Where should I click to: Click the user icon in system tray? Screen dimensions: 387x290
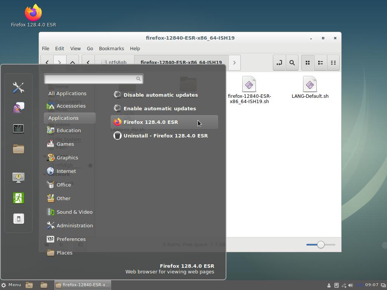click(329, 285)
